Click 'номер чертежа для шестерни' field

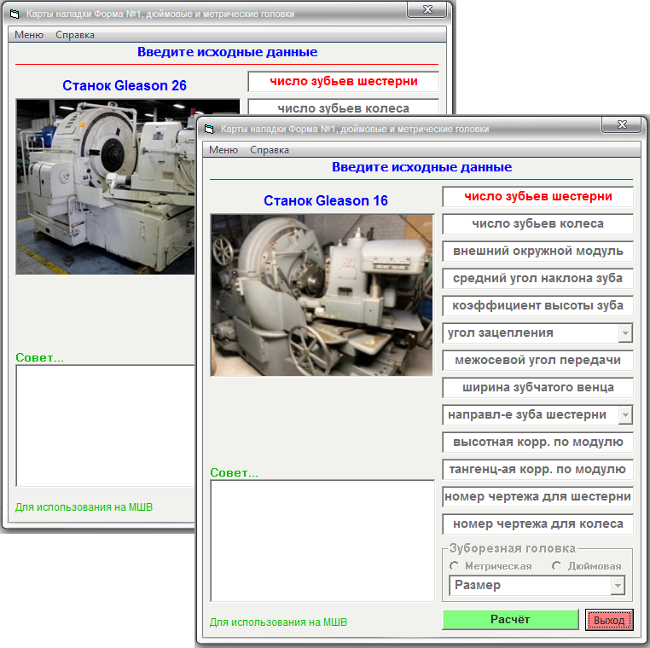[537, 497]
